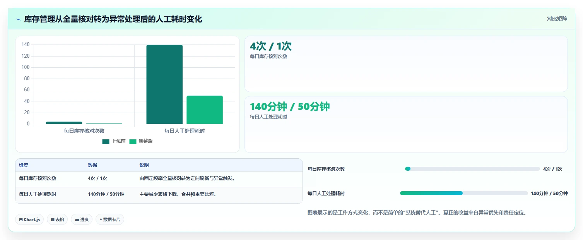Click the light green 调整后 bar for 每日人工处理耗时

coord(205,110)
